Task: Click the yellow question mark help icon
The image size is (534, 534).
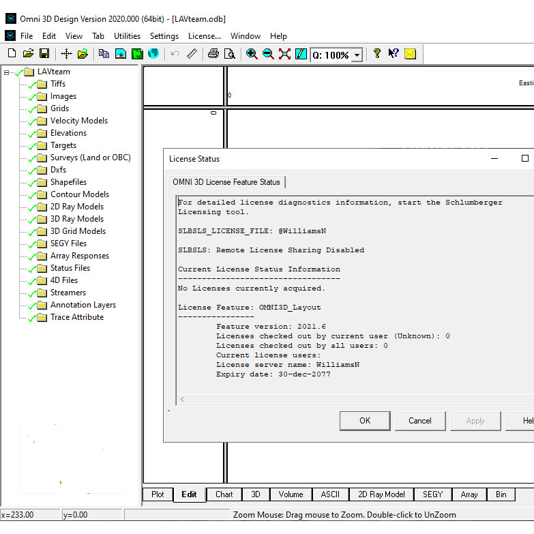Action: (x=376, y=54)
